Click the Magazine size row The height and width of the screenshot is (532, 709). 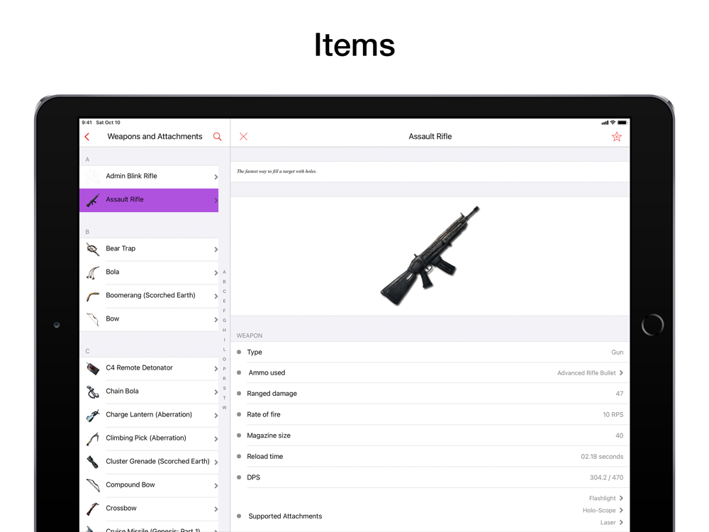pyautogui.click(x=430, y=436)
